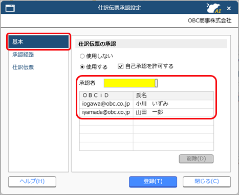Image resolution: width=239 pixels, height=195 pixels.
Task: Select the 基本 tab in sidebar
Action: [38, 42]
